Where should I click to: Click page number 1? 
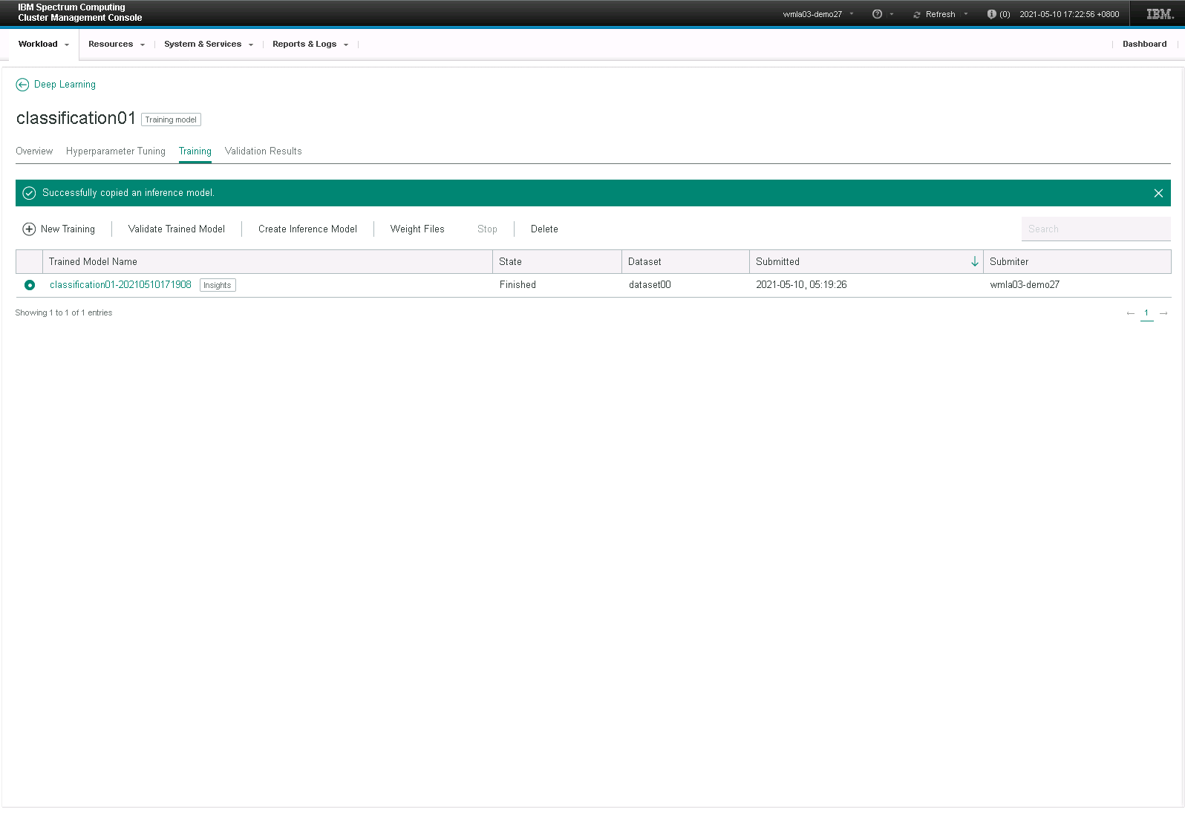pos(1146,313)
